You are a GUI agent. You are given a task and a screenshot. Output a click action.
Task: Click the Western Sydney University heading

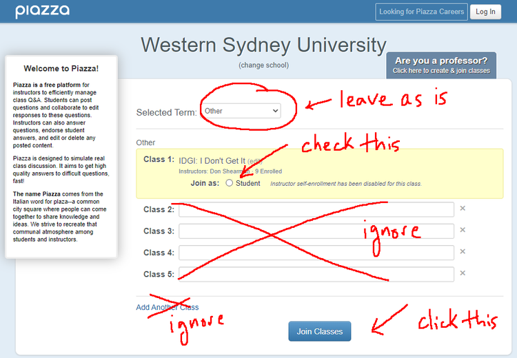[263, 45]
